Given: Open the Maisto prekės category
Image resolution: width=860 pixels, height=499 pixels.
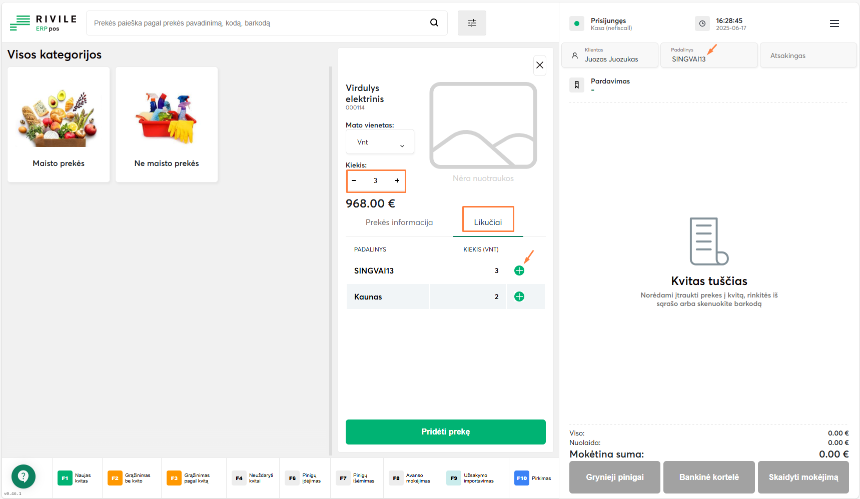Looking at the screenshot, I should (x=59, y=124).
